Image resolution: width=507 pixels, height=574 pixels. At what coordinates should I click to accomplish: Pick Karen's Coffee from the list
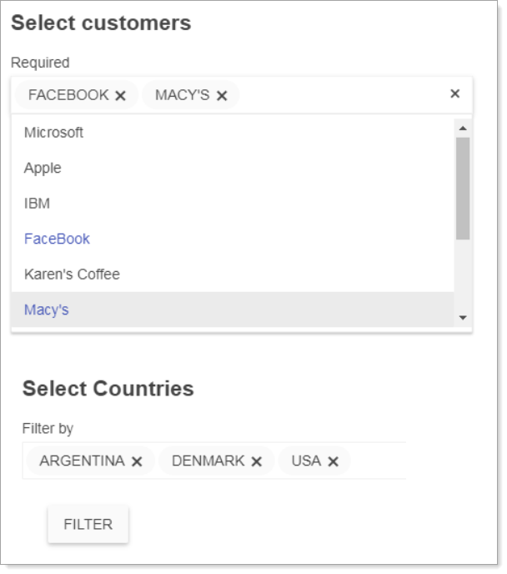(x=233, y=274)
